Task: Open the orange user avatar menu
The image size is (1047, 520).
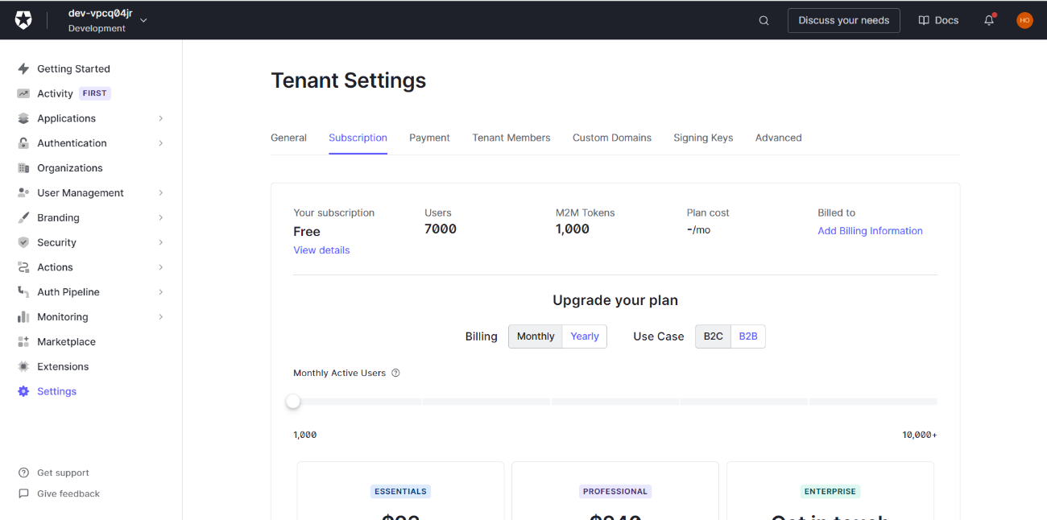Action: pyautogui.click(x=1024, y=20)
